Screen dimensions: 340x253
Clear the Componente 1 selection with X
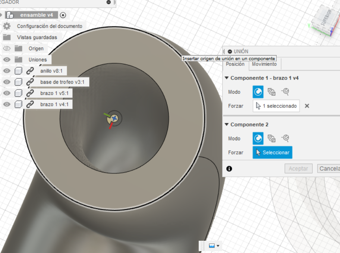[x=307, y=106]
